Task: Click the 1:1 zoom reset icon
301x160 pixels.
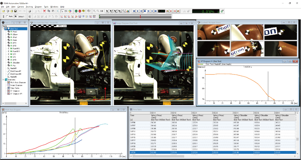Action: 102,11
